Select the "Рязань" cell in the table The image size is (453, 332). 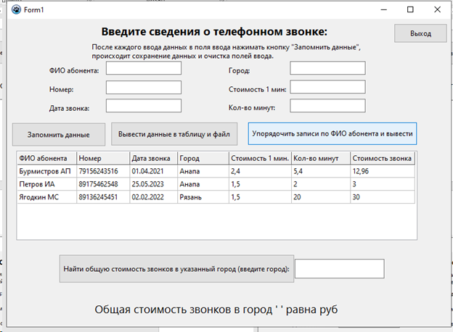pyautogui.click(x=203, y=197)
